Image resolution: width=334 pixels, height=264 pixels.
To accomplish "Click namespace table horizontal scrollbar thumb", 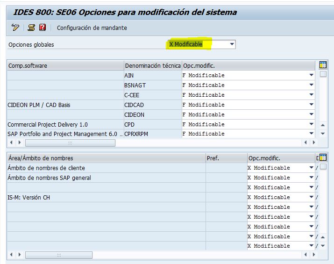I will tap(58, 255).
